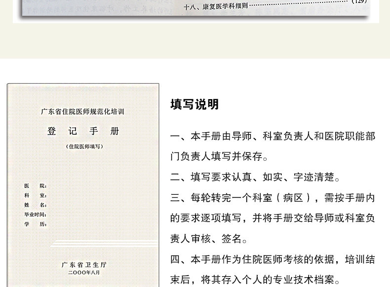Click the 十八、康复医学科细则 contents entry
Viewport: 390px width, 287px height.
(x=216, y=6)
